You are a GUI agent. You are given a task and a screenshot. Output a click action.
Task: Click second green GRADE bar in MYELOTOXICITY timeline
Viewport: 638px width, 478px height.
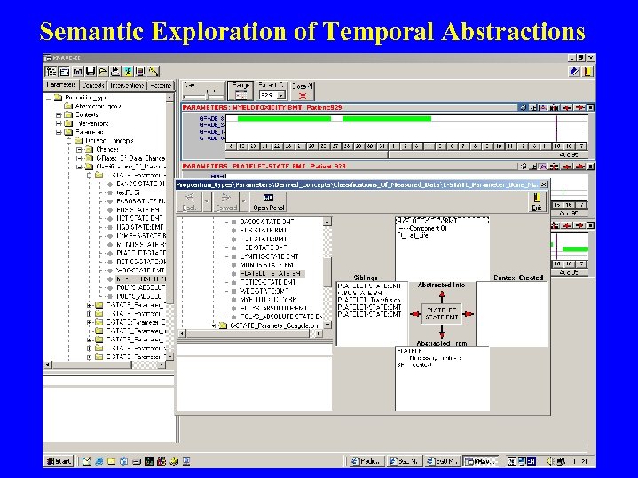click(x=387, y=119)
